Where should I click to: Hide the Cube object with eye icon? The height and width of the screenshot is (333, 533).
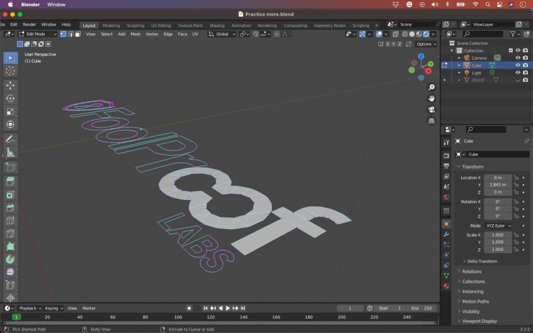click(x=518, y=66)
